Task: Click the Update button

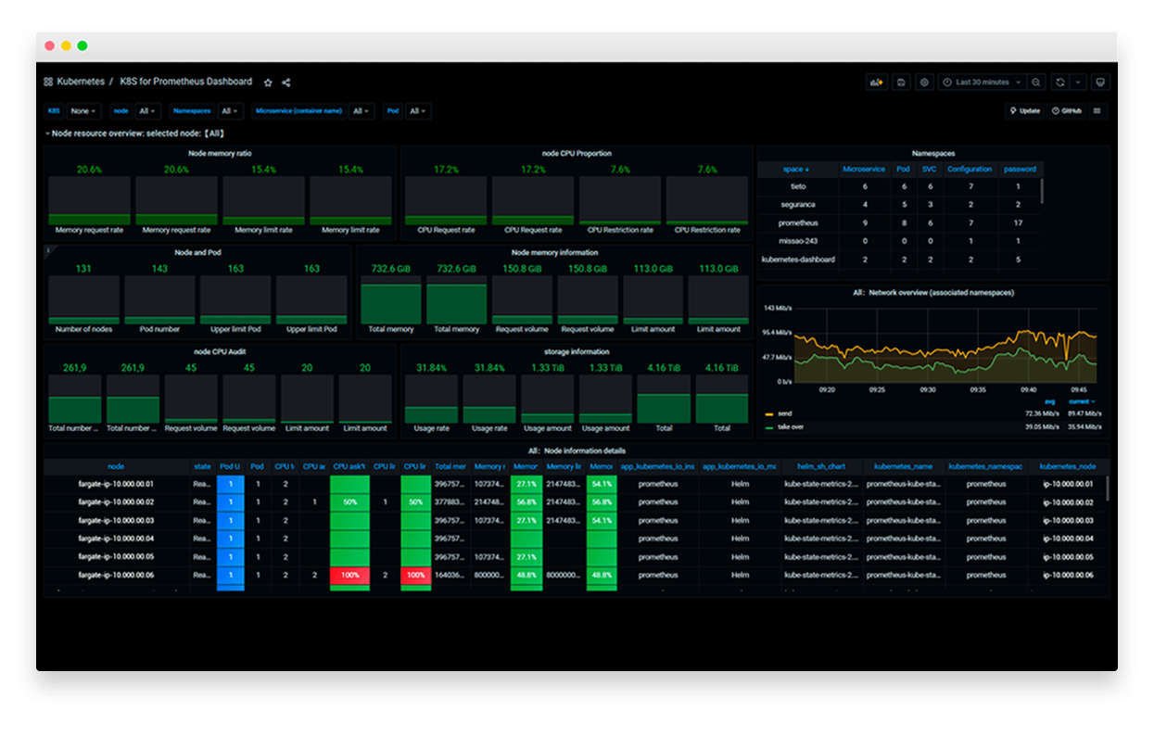Action: click(x=1023, y=110)
